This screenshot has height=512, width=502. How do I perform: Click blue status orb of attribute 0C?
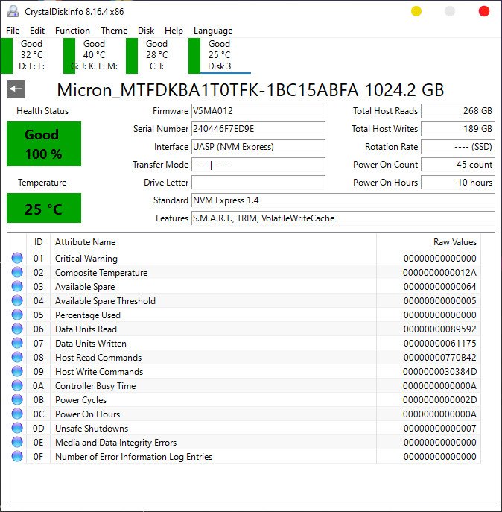click(17, 414)
